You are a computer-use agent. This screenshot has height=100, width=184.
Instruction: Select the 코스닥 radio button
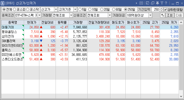coord(28,9)
